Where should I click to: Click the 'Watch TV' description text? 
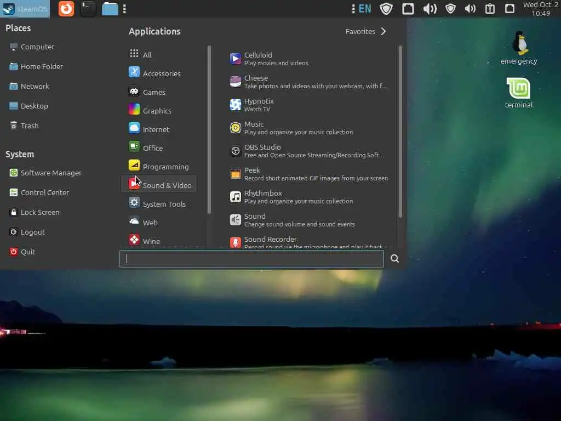click(x=257, y=109)
